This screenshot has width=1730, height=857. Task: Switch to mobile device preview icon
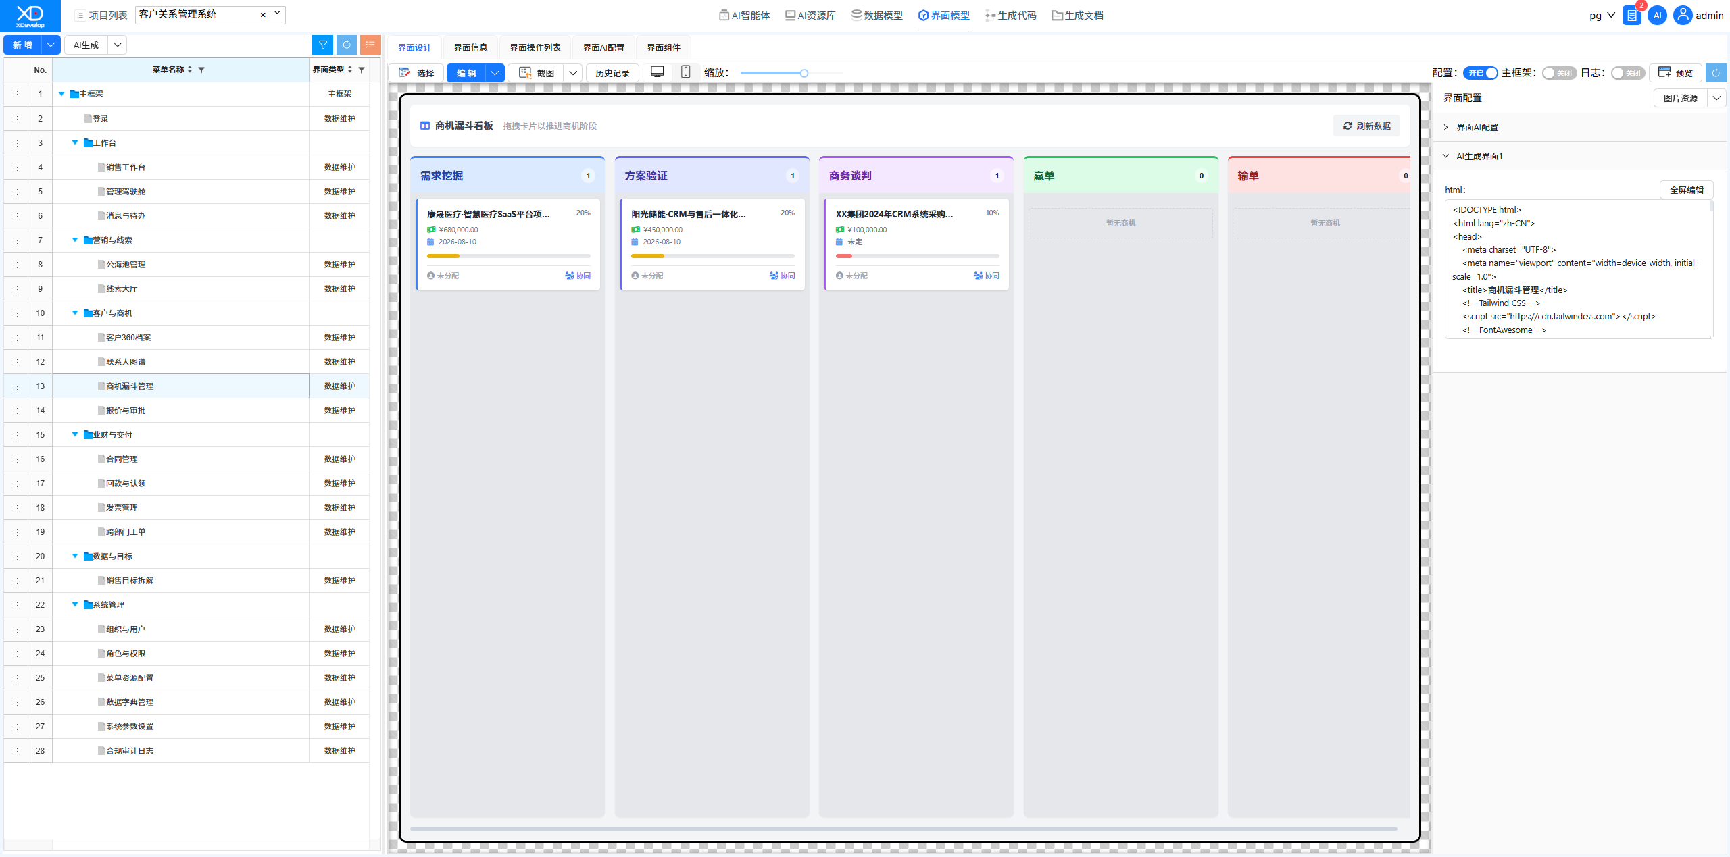coord(685,72)
